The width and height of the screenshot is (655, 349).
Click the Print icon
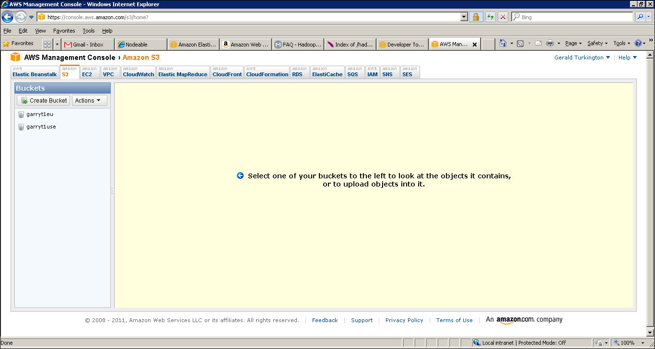[x=550, y=44]
